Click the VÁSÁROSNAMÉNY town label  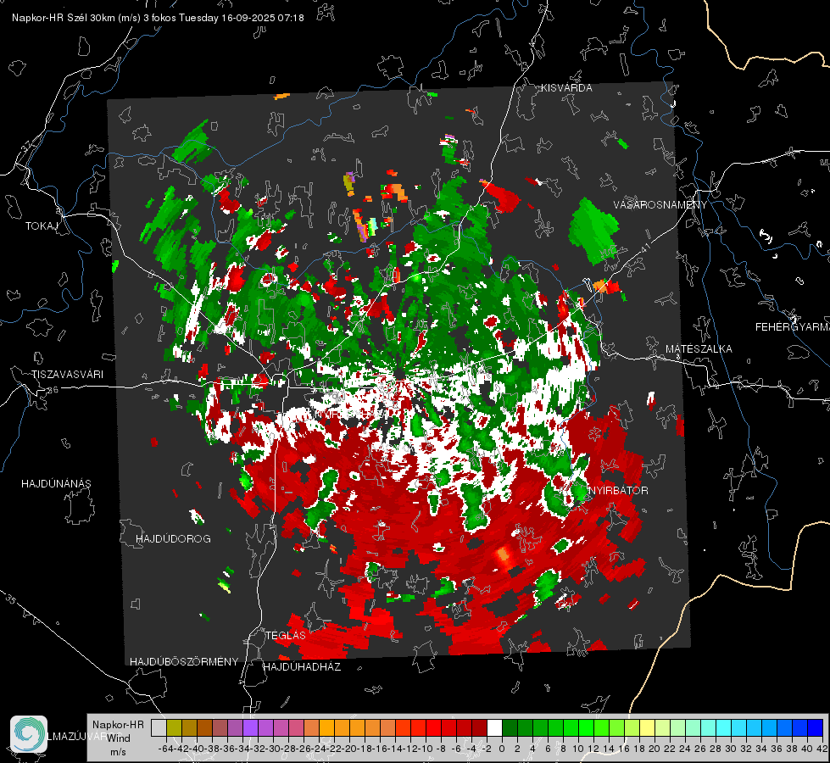pyautogui.click(x=660, y=205)
